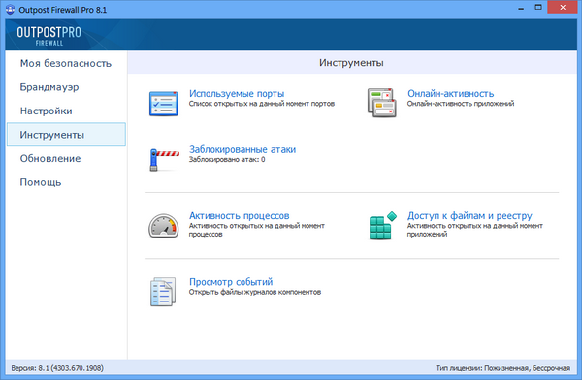The width and height of the screenshot is (582, 380).
Task: Click the speedometer icon for process activity
Action: tap(163, 226)
